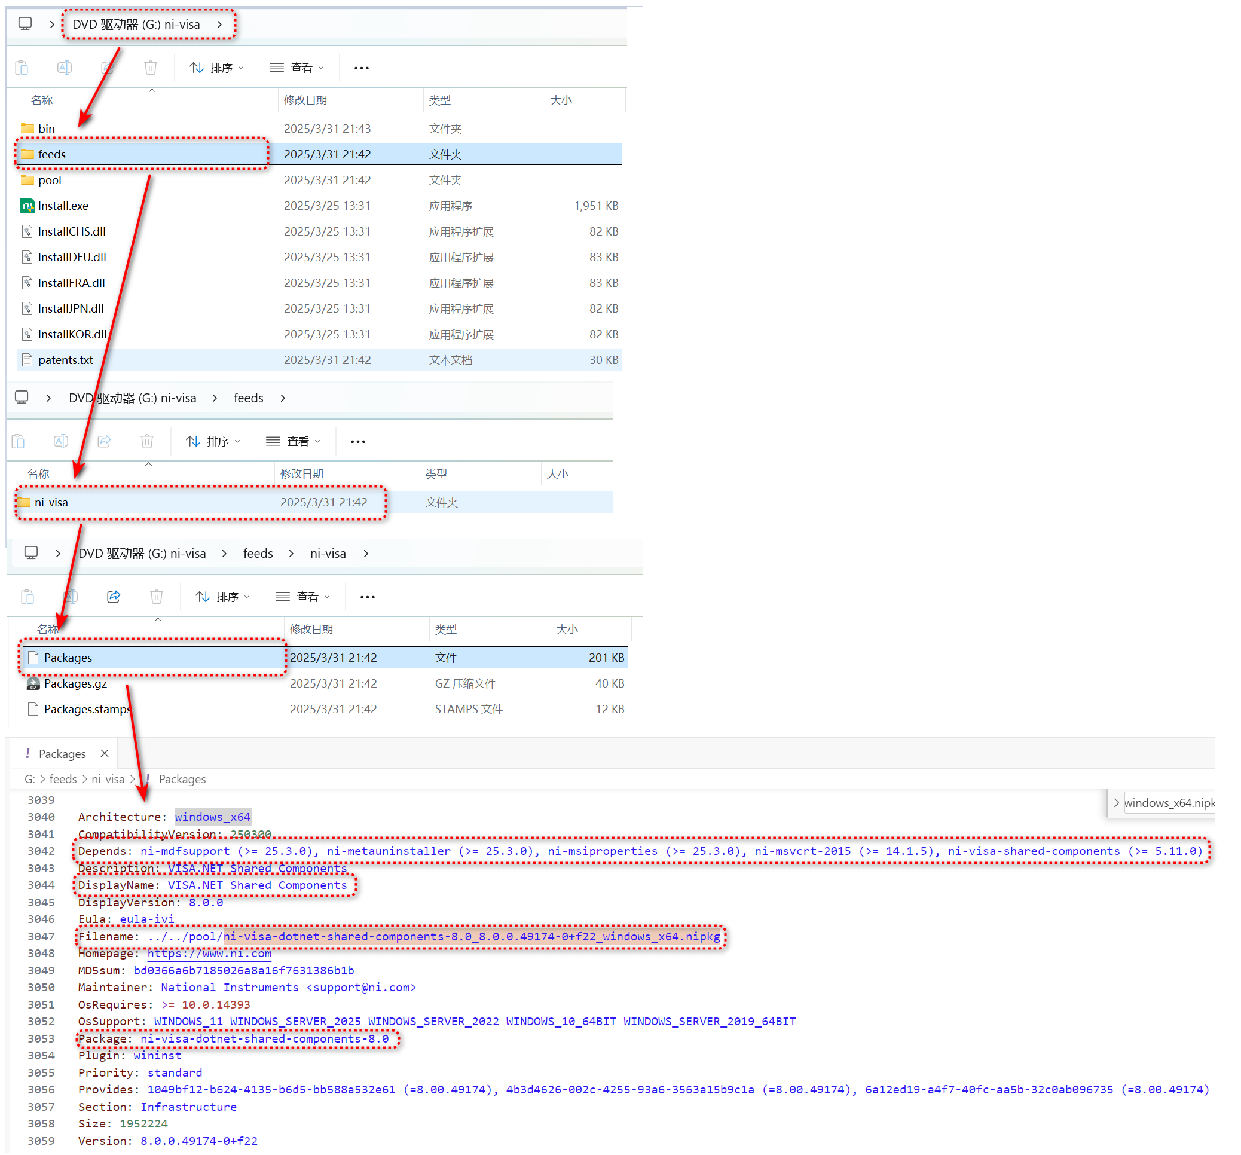
Task: Click the delete trash icon in the feeds folder window
Action: tap(147, 441)
